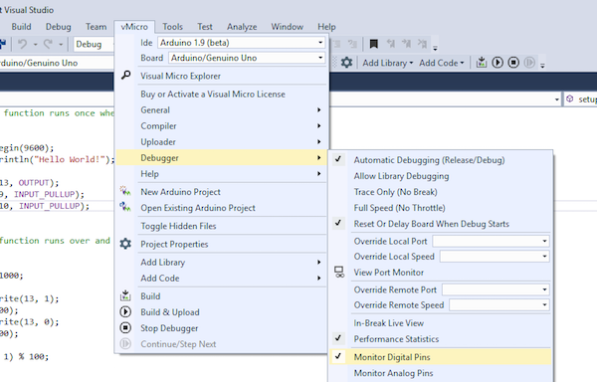Image resolution: width=597 pixels, height=382 pixels.
Task: Click Add Code button in toolbar
Action: pos(442,63)
